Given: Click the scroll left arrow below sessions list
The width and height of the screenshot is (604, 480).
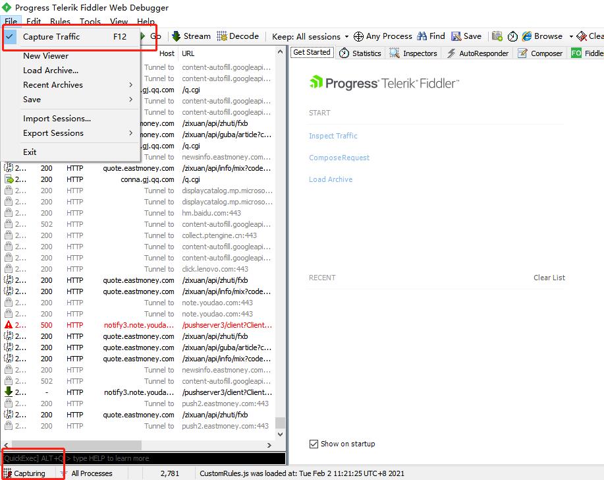Looking at the screenshot, I should [x=6, y=445].
